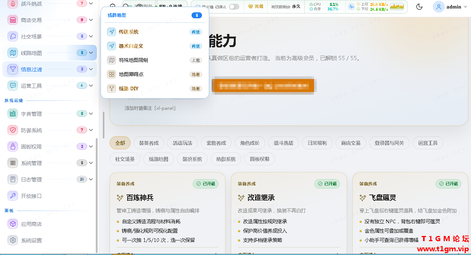Click the sidebar vertical scrollbar
The height and width of the screenshot is (255, 471).
[x=97, y=196]
